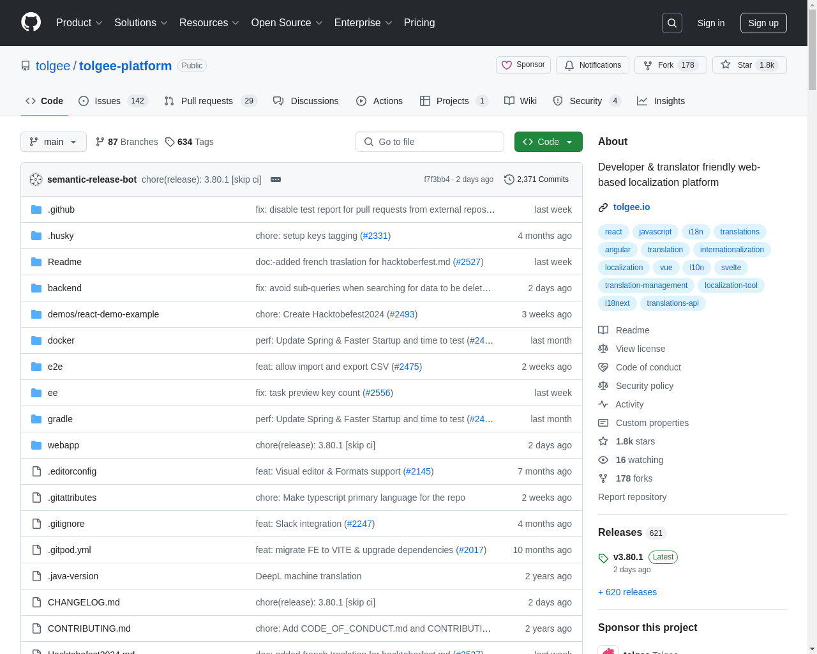Open the 634 Tags link
The height and width of the screenshot is (654, 817).
point(190,142)
